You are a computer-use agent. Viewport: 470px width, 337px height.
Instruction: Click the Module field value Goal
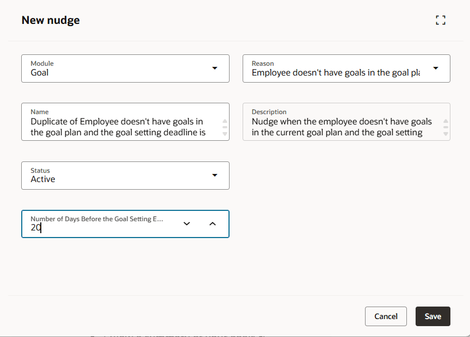(40, 72)
